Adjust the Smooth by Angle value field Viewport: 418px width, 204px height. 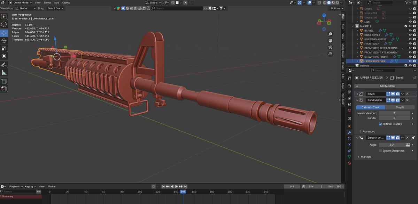coord(392,145)
